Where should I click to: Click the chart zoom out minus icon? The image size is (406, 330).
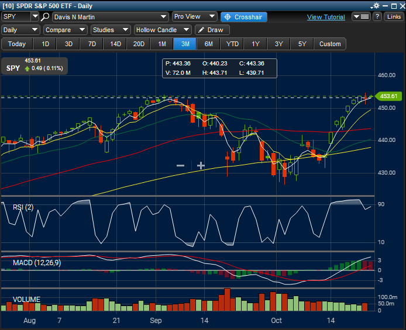[180, 165]
